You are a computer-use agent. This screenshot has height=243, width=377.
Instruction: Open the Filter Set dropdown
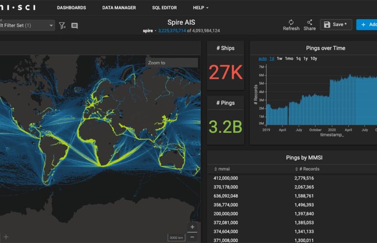coord(26,25)
